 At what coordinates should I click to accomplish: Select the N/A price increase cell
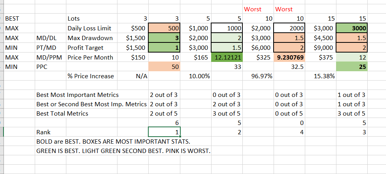[x=133, y=76]
